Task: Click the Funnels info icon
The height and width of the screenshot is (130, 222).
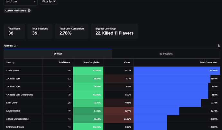Action: pyautogui.click(x=15, y=46)
